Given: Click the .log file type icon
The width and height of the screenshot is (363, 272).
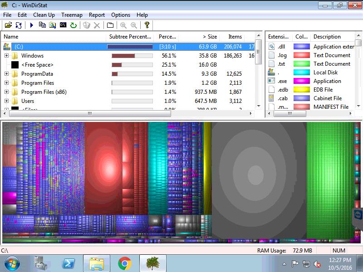Looking at the screenshot, I should [271, 55].
